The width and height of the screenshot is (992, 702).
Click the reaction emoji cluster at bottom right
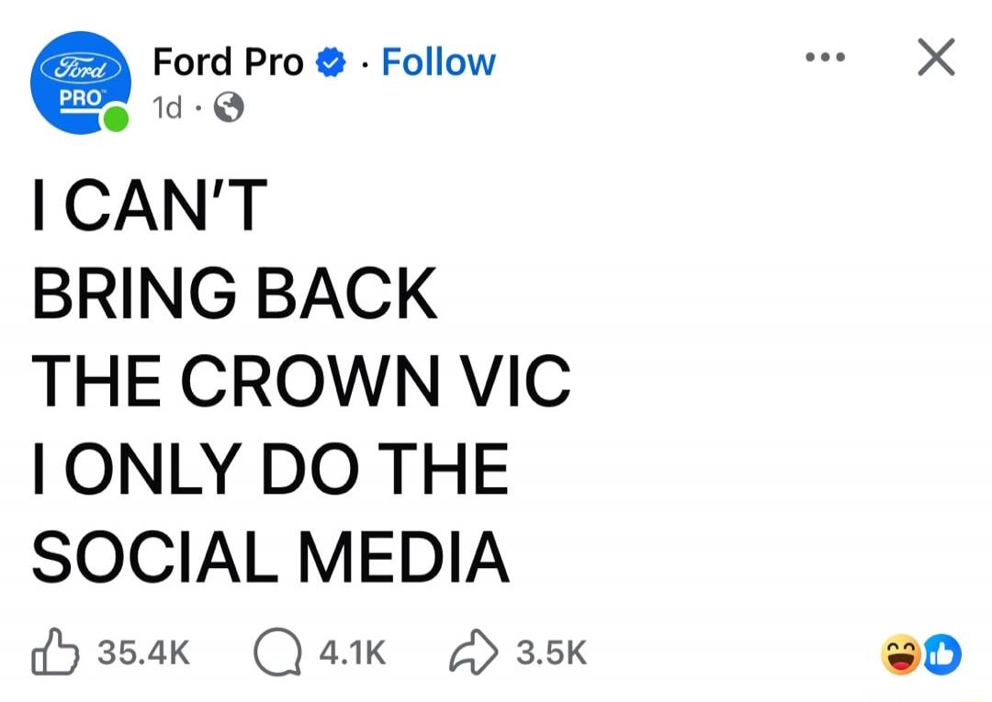point(921,654)
